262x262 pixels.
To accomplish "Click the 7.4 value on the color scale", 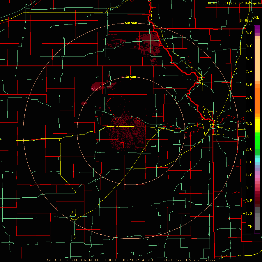I will coord(249,72).
